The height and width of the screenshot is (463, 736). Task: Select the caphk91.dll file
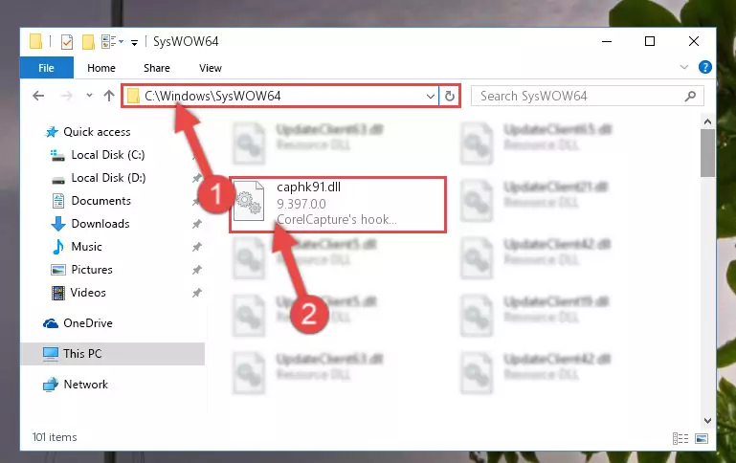338,204
